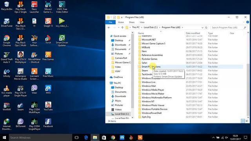
Task: Launch Steam from the desktop
Action: tap(20, 106)
